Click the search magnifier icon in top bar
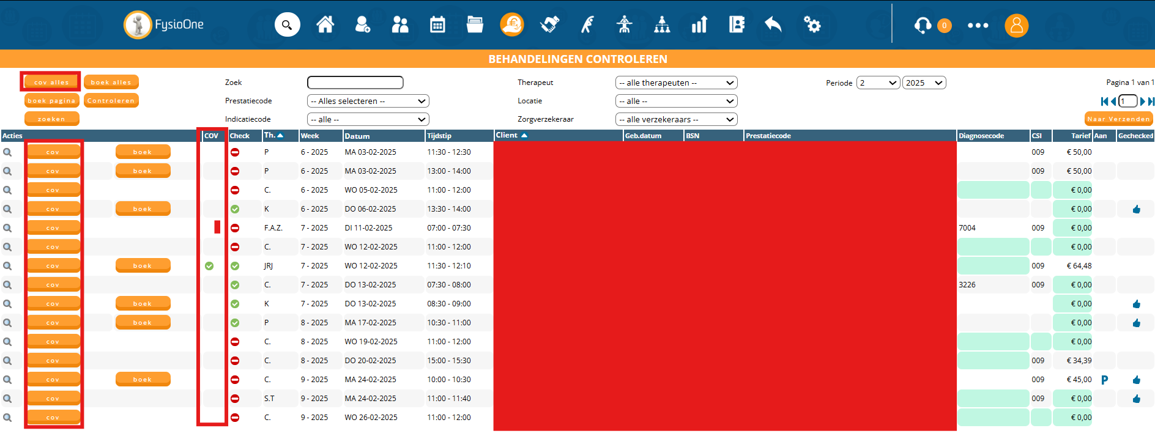The image size is (1155, 439). pos(287,25)
